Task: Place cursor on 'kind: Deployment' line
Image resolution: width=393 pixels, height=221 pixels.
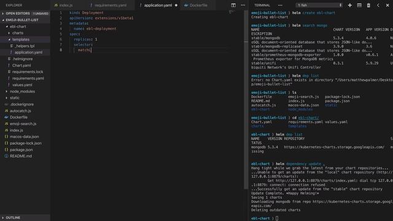Action: click(86, 13)
